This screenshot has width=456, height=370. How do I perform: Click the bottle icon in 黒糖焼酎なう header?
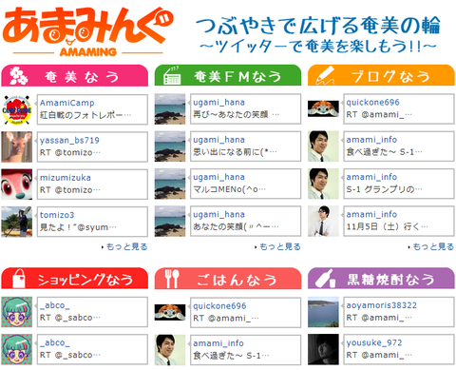pos(327,278)
